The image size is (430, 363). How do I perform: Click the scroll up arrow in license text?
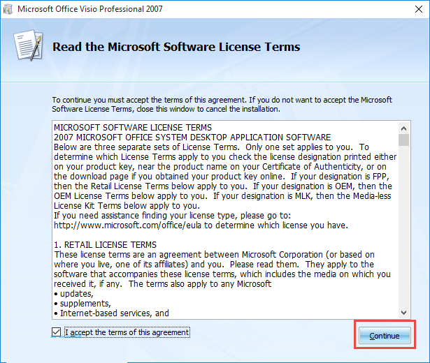(x=403, y=128)
